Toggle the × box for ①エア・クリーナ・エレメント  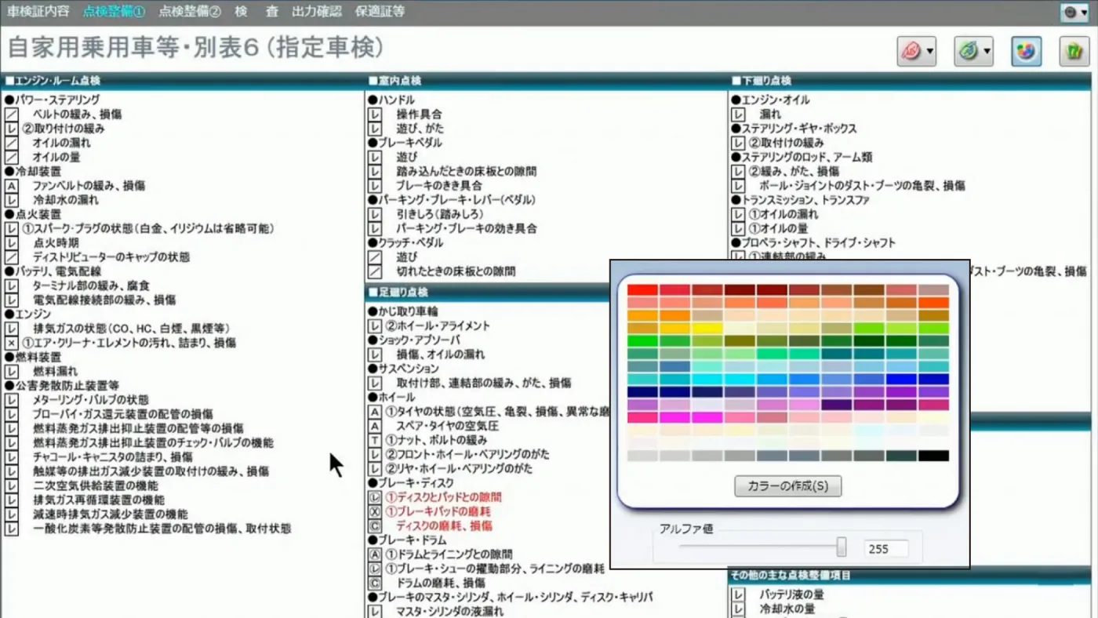pyautogui.click(x=12, y=343)
